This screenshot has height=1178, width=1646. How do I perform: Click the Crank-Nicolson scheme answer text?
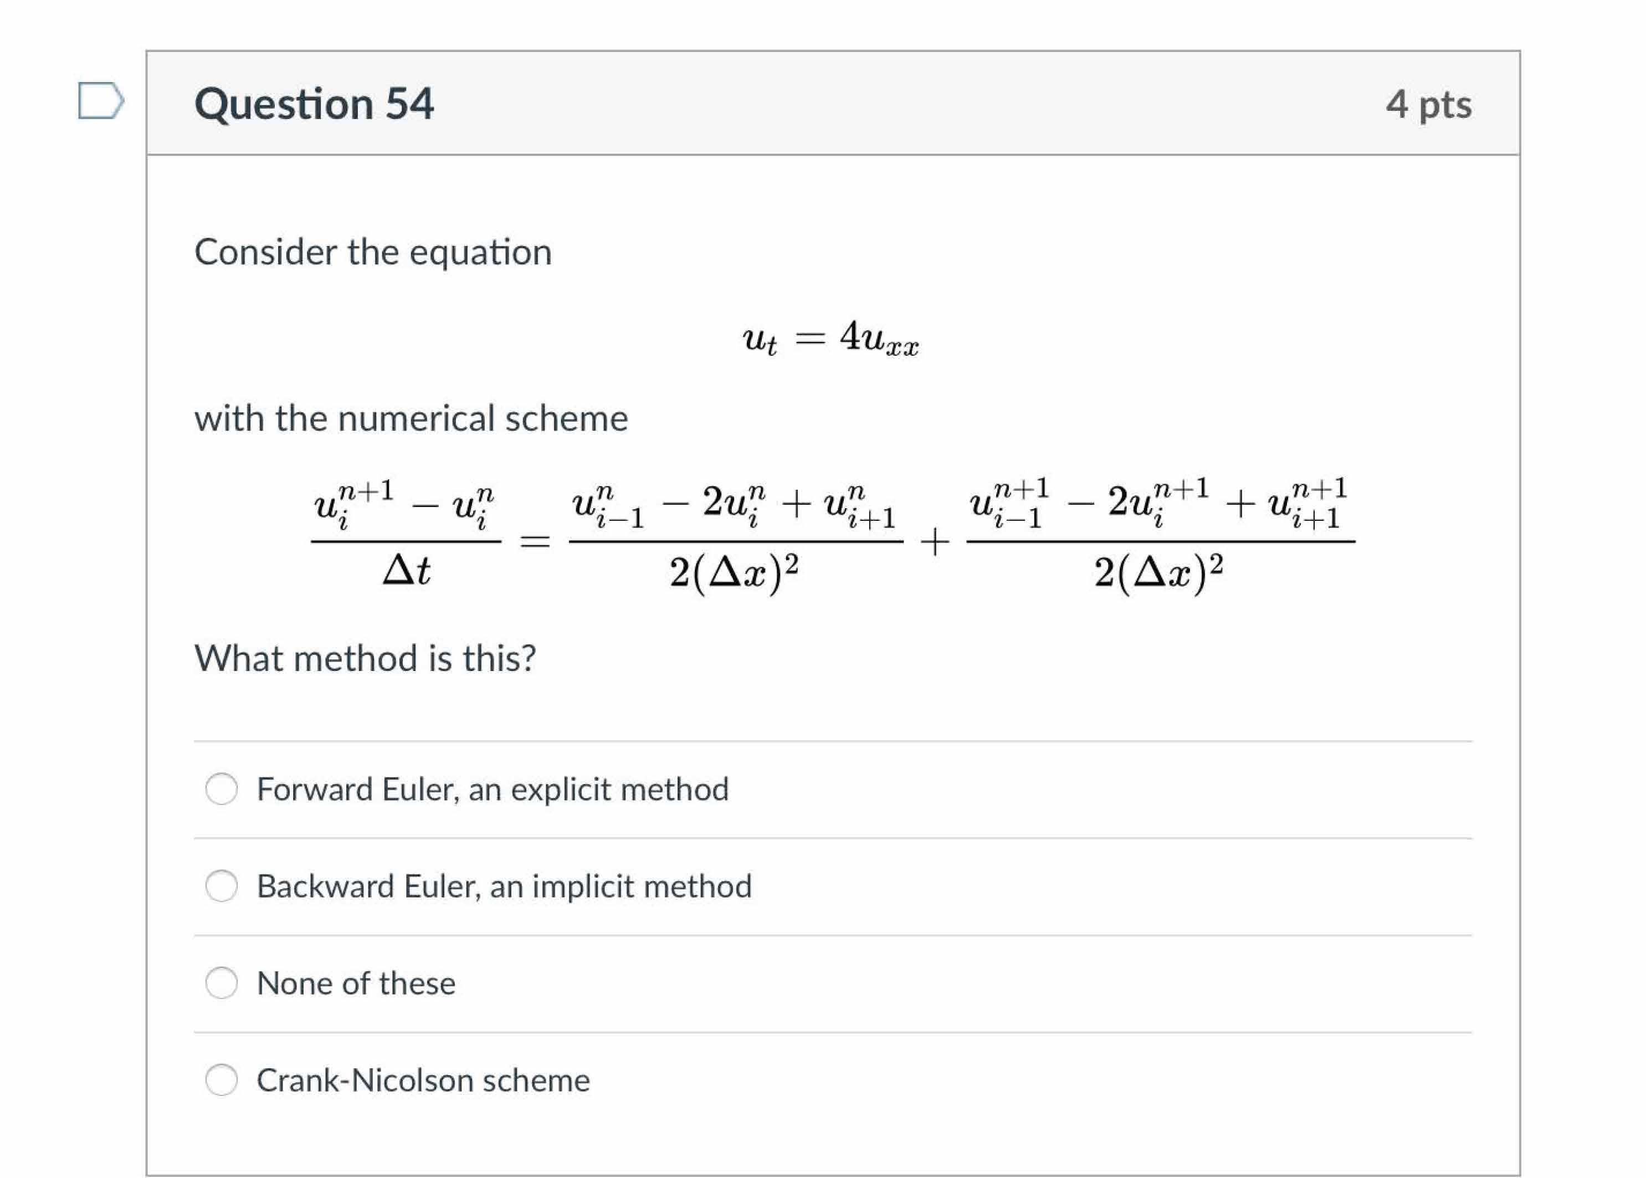click(423, 1080)
